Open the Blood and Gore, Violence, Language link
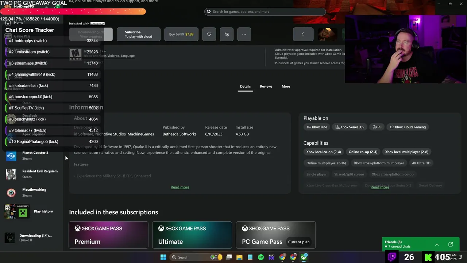467x263 pixels. point(109,56)
